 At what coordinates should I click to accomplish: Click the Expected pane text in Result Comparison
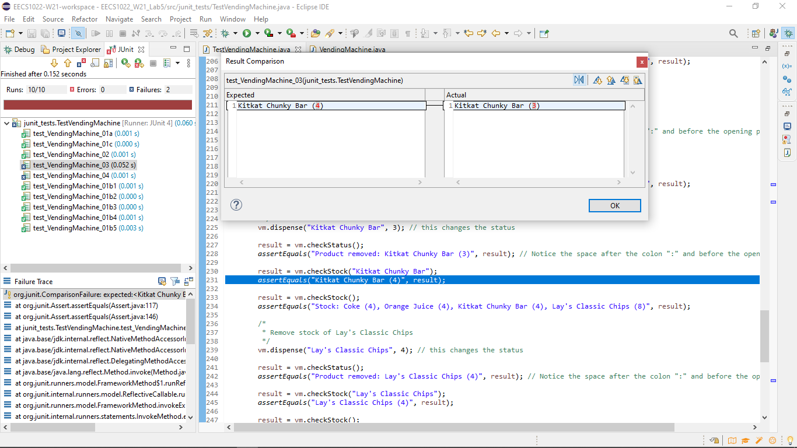tap(280, 106)
